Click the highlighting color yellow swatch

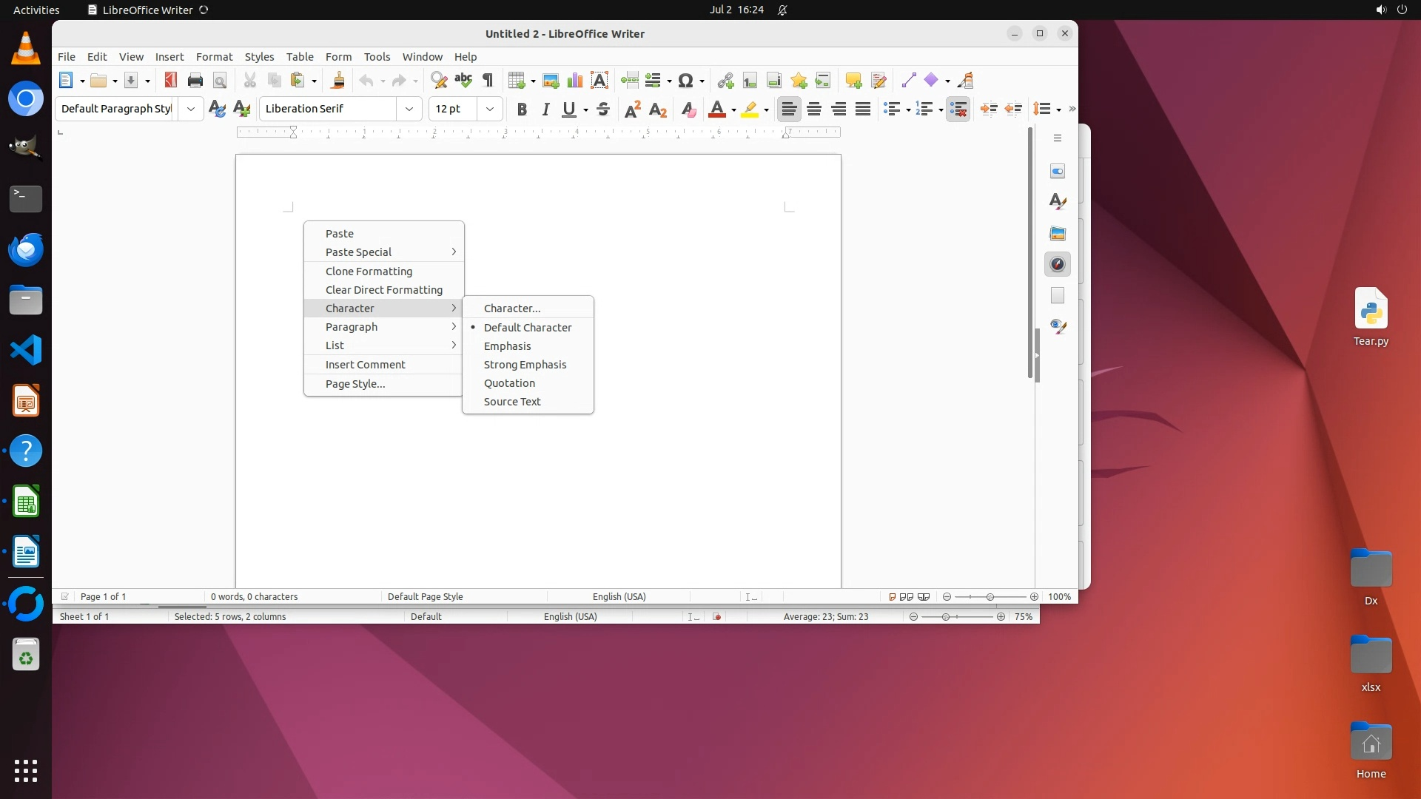click(x=750, y=109)
